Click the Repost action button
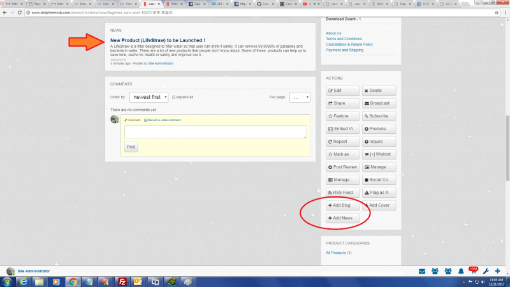This screenshot has width=510, height=287. tap(342, 142)
